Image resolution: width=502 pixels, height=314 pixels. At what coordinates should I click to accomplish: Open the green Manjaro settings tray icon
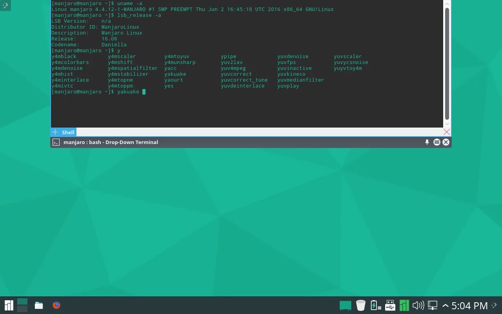(x=404, y=305)
